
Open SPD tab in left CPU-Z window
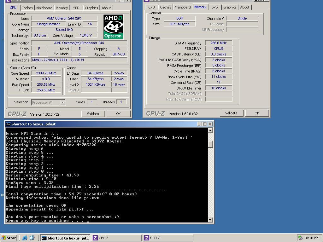click(x=76, y=8)
